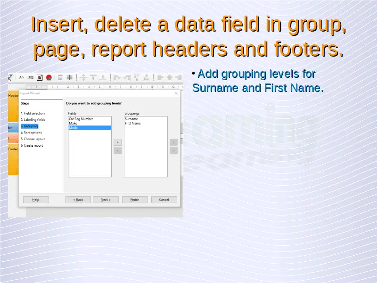The height and width of the screenshot is (283, 377).
Task: Select the Horizontal Line tool icon
Action: click(60, 77)
